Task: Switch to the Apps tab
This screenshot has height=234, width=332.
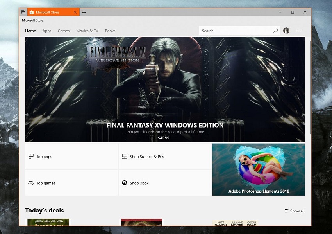Action: (47, 31)
